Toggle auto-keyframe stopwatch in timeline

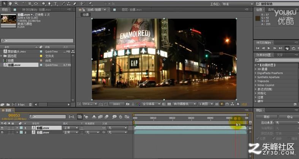120,117
